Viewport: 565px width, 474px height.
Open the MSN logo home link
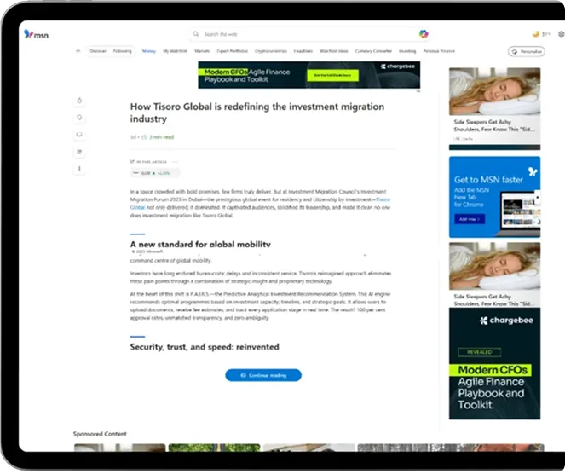[x=36, y=35]
